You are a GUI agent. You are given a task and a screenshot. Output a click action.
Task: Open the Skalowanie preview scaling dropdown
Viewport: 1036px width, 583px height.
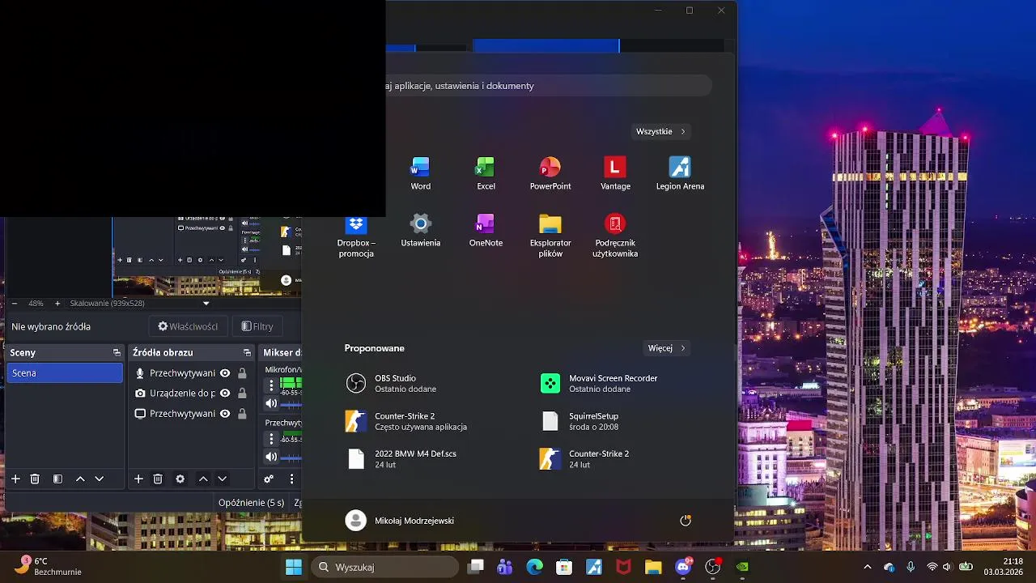[x=206, y=304]
